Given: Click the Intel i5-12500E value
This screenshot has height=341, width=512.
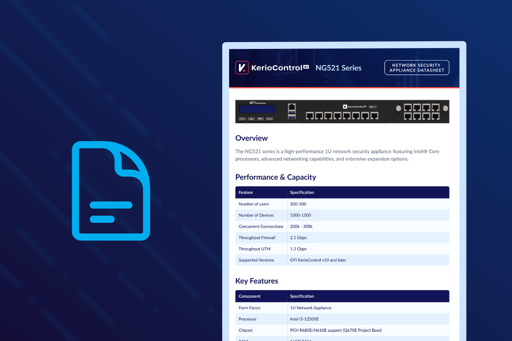Looking at the screenshot, I should (x=304, y=319).
